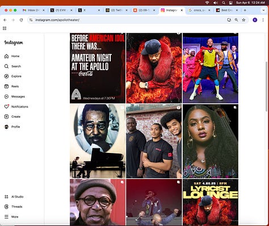Switch to the Gmail Inbox tab
Viewport: 269px width, 226px height.
tap(33, 10)
